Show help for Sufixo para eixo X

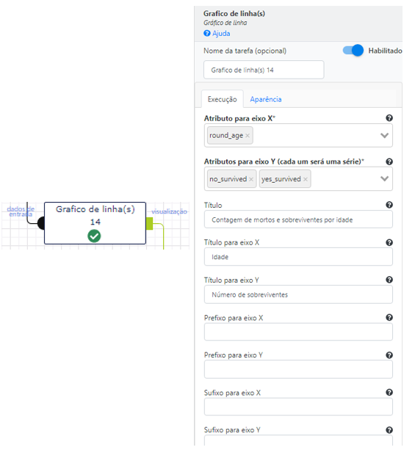click(389, 392)
